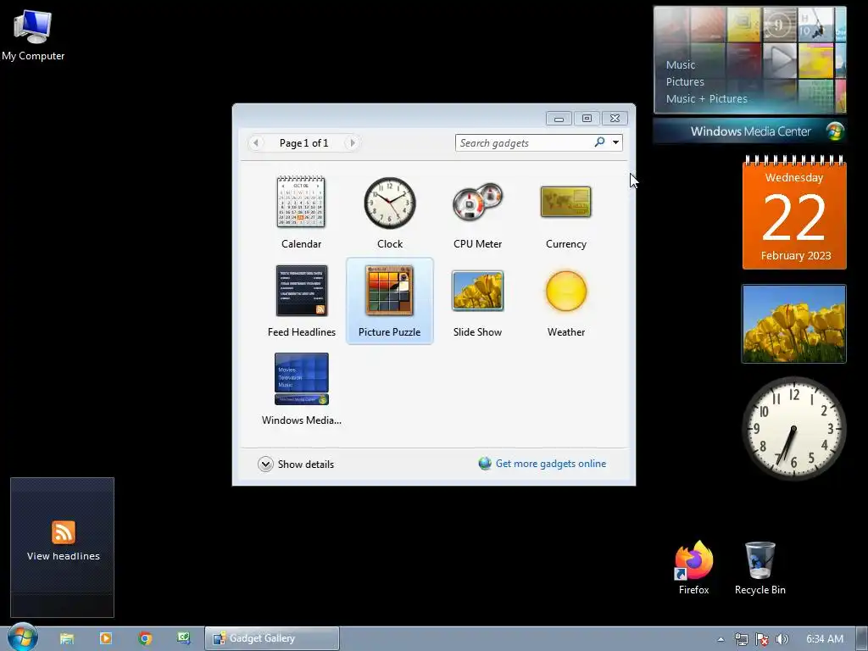Expand Show details chevron
The height and width of the screenshot is (651, 868).
(x=265, y=464)
